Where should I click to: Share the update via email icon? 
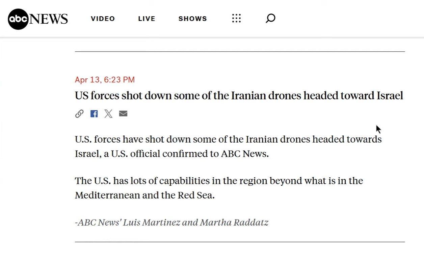[123, 114]
